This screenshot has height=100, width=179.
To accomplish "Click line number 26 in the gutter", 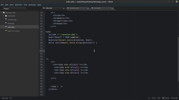I will pos(41,32).
